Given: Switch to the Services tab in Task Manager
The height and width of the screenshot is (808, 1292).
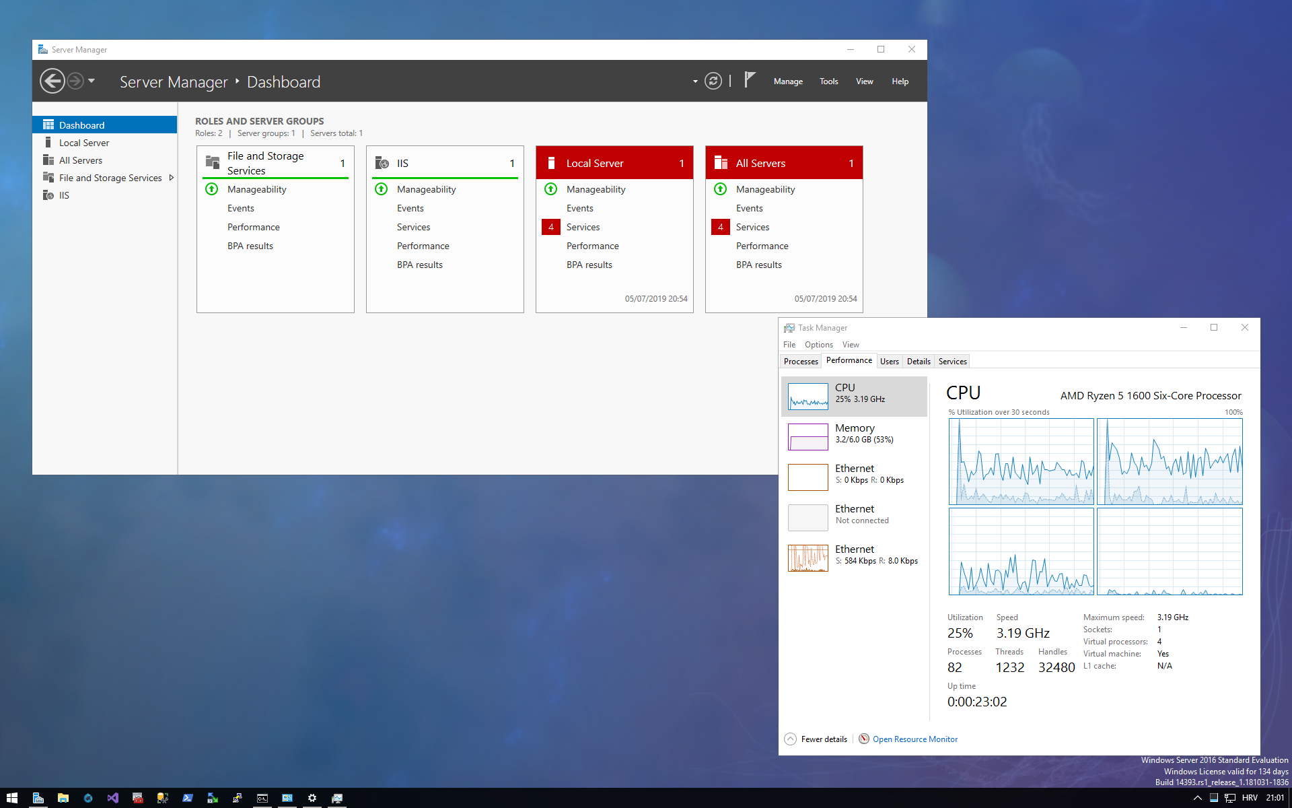Looking at the screenshot, I should click(952, 362).
